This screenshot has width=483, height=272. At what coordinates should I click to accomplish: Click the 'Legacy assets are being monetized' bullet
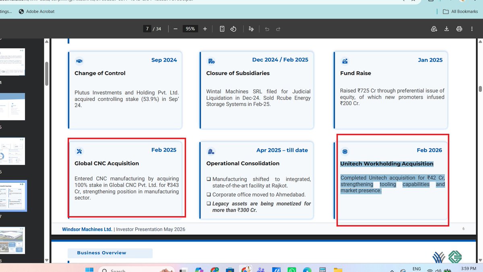[x=259, y=207]
